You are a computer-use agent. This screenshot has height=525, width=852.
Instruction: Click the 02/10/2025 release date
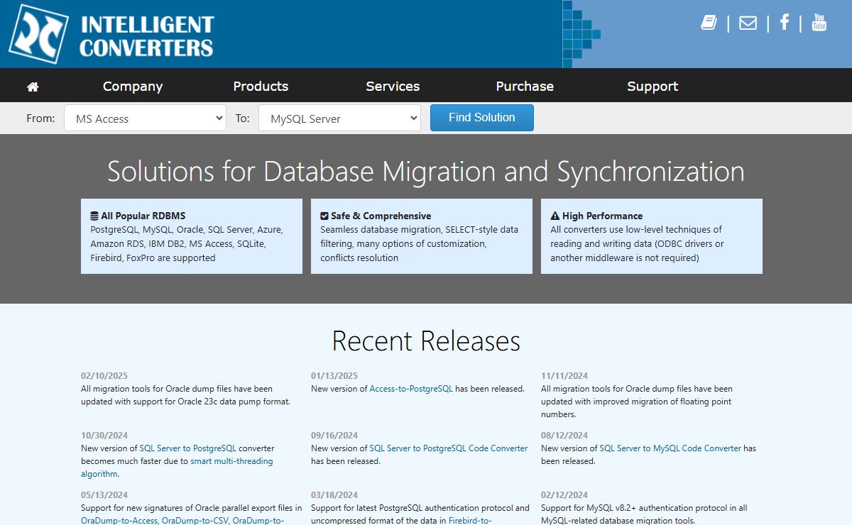pyautogui.click(x=104, y=376)
